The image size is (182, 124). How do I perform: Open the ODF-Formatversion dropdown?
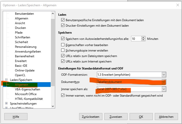[x=164, y=74]
